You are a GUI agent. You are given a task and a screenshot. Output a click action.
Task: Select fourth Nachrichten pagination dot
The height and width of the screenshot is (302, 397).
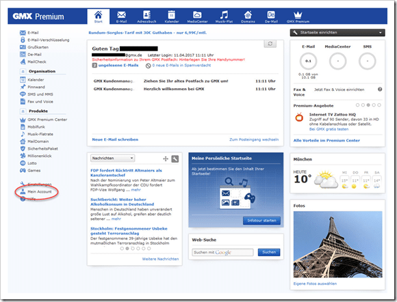click(x=138, y=249)
